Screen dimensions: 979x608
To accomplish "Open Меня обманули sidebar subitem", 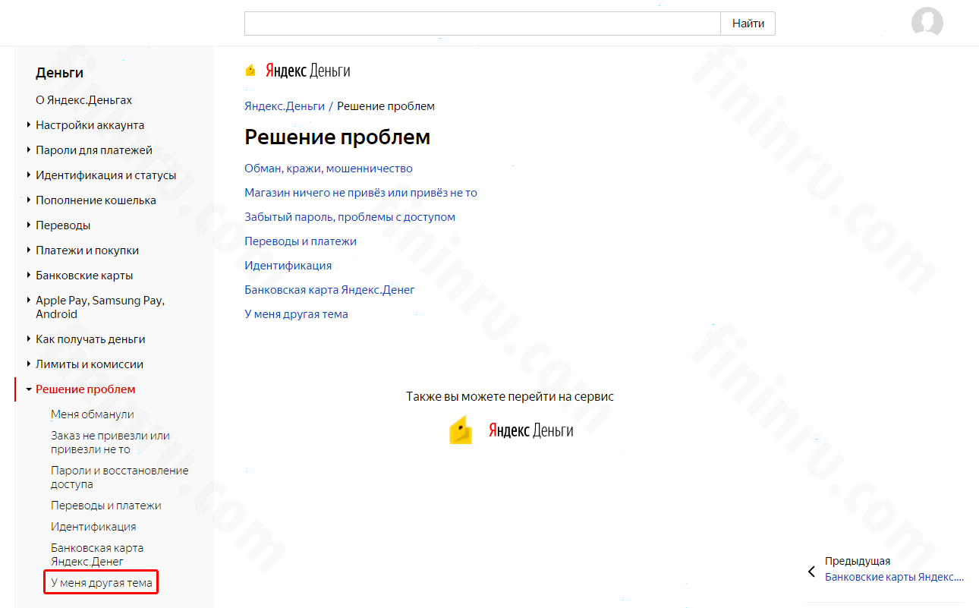I will click(x=93, y=414).
